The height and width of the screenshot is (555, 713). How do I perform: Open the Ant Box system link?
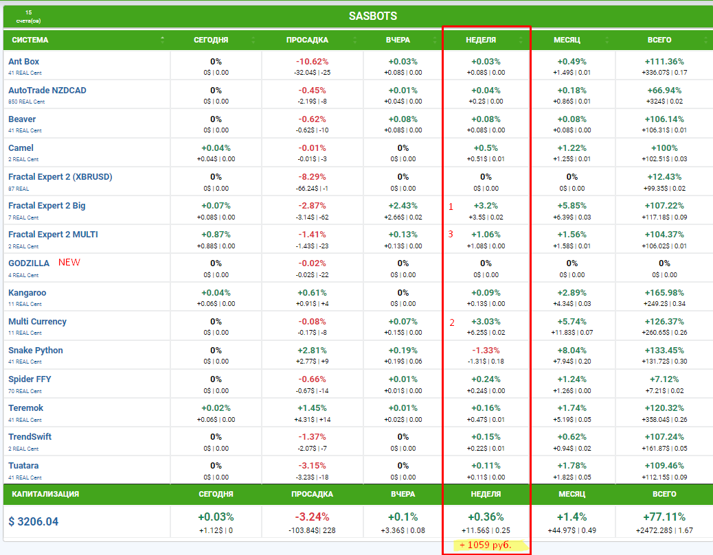24,62
